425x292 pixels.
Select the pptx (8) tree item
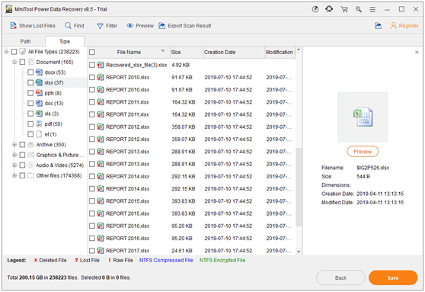[53, 93]
